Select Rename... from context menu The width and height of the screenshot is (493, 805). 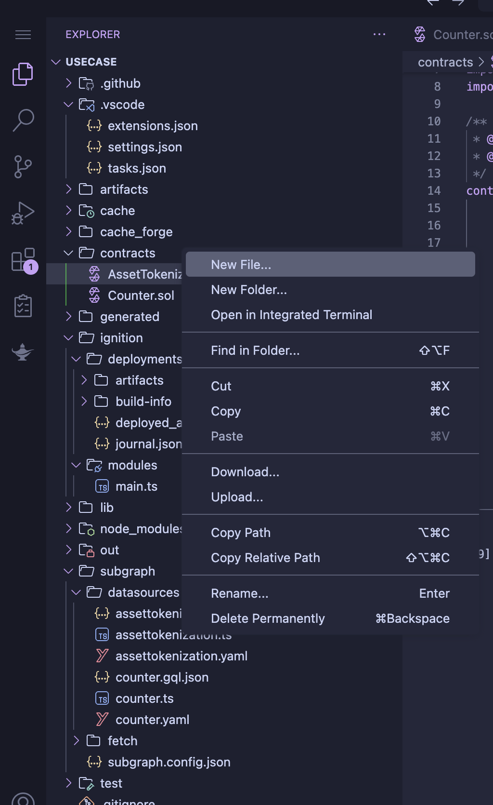click(x=330, y=593)
